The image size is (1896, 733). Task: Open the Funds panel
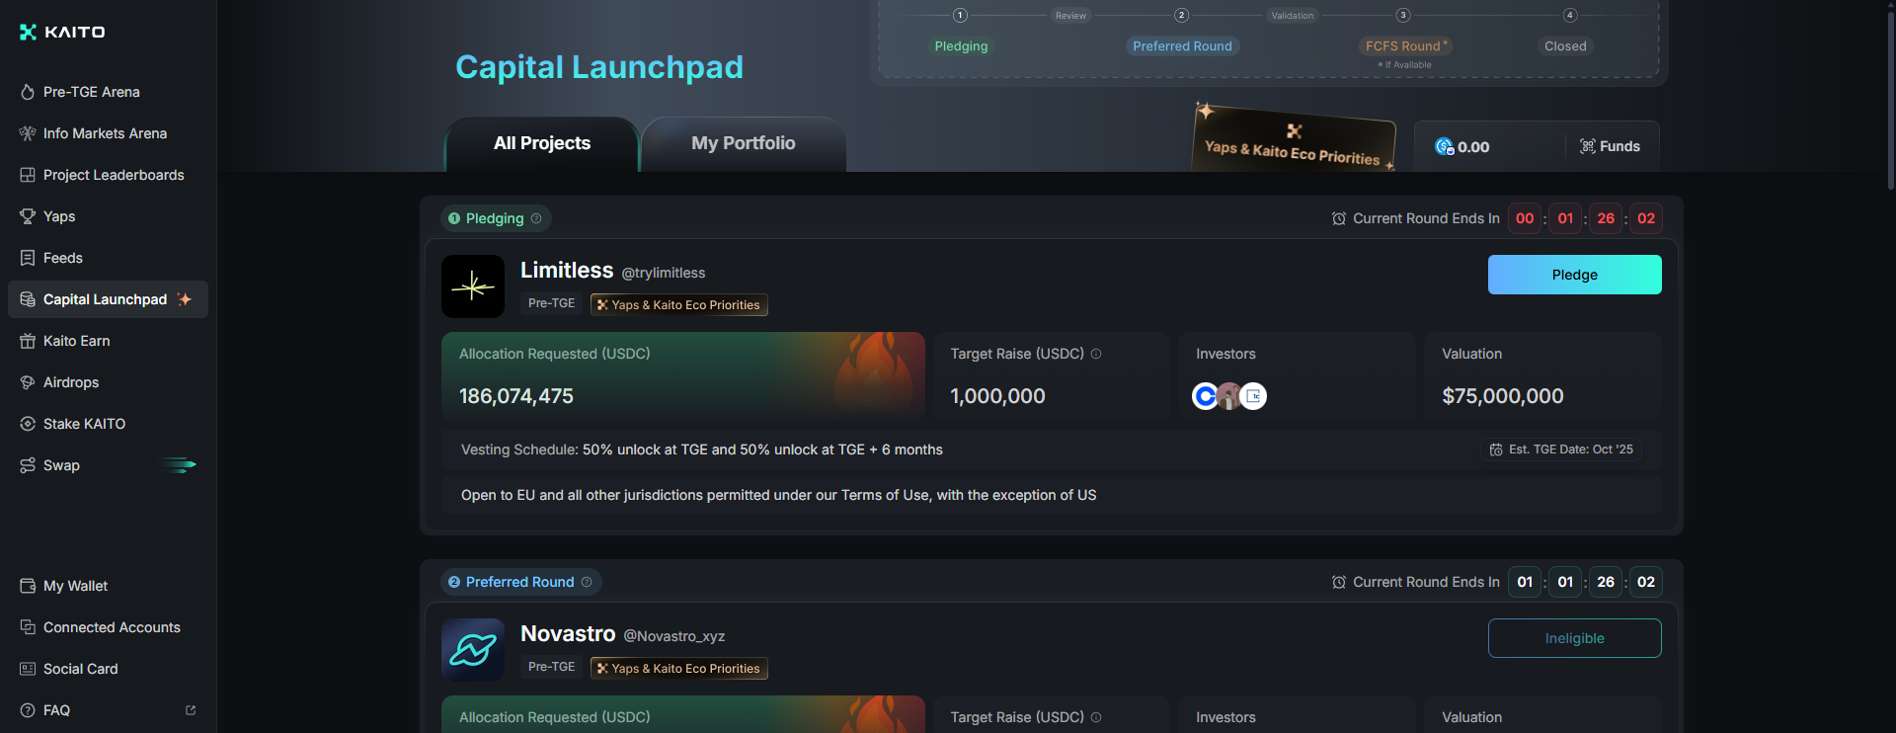pos(1610,146)
